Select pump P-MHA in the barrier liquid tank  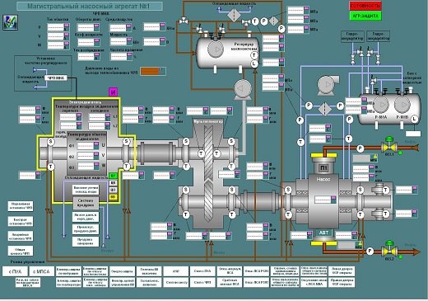380,105
